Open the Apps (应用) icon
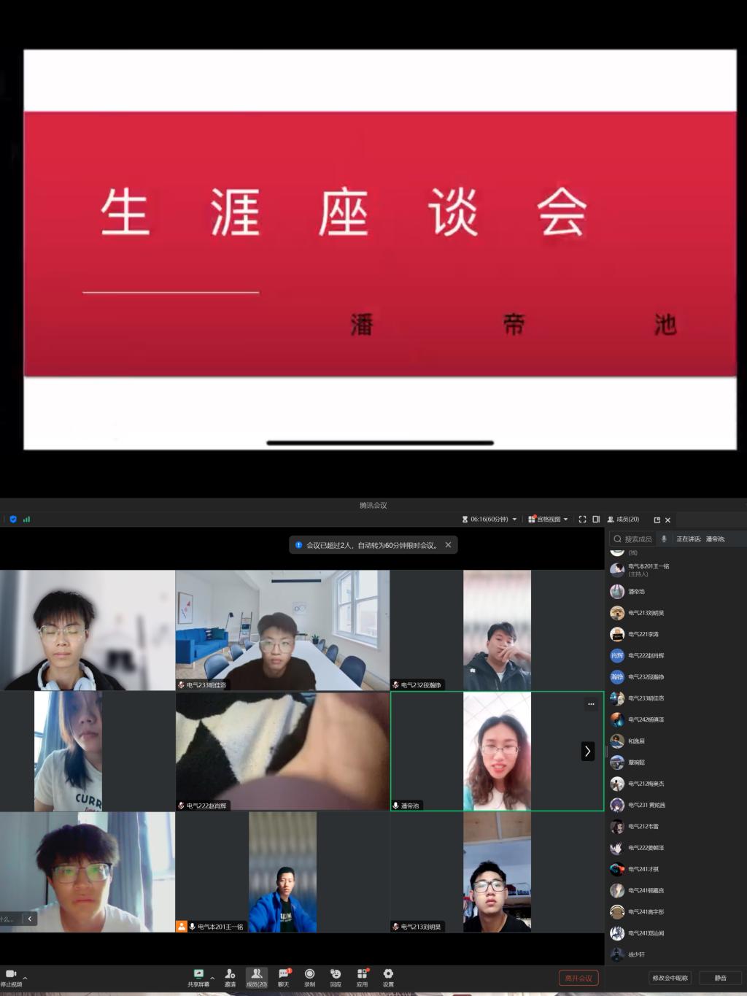Image resolution: width=747 pixels, height=996 pixels. click(362, 975)
